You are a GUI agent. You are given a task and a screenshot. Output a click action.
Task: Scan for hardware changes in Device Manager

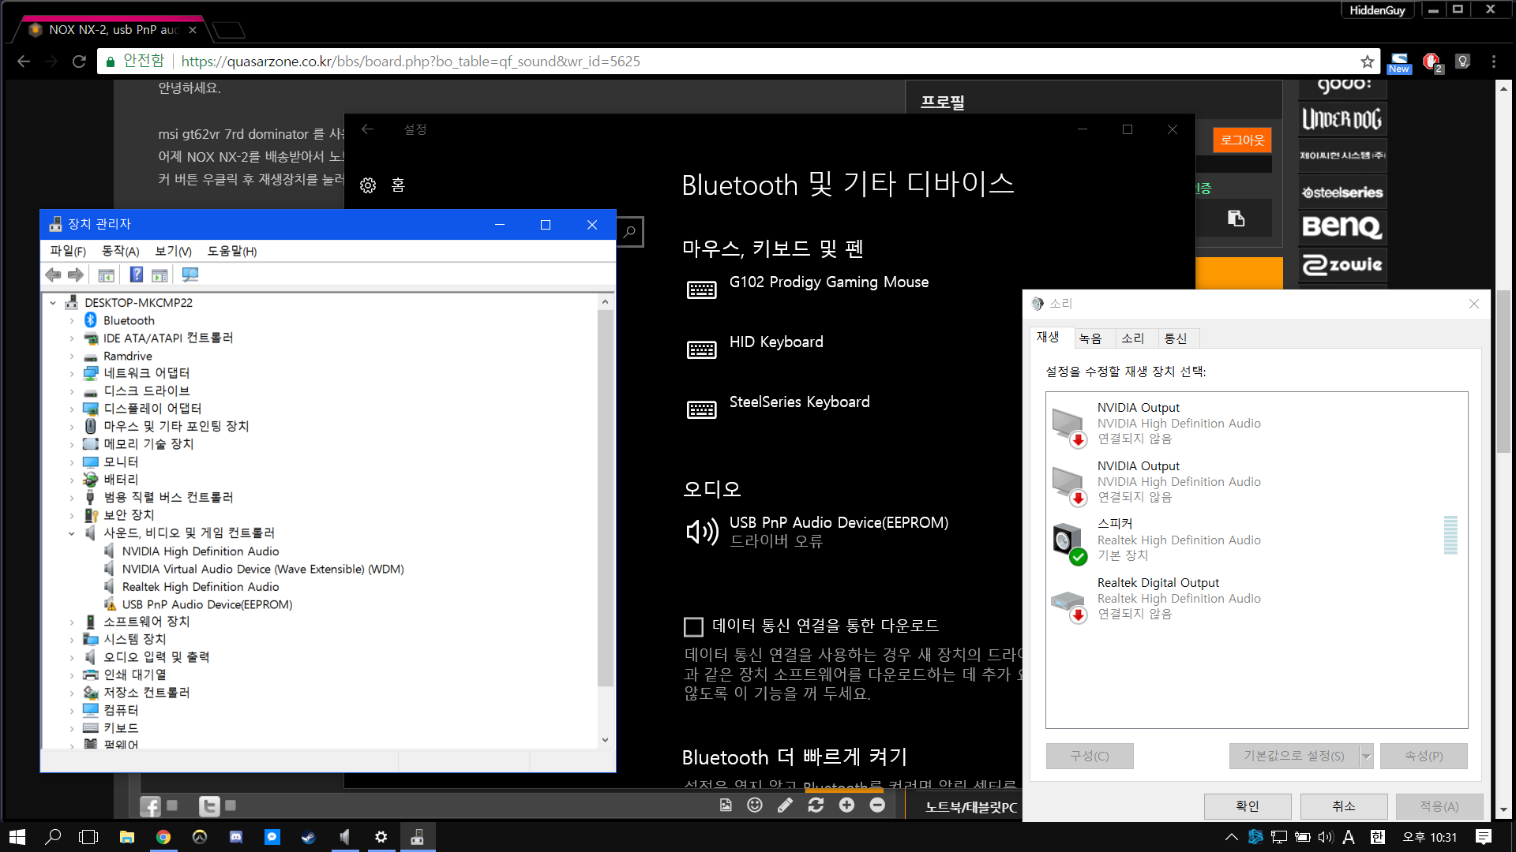(x=189, y=275)
